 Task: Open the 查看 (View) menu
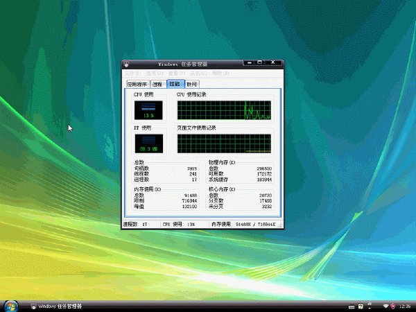point(176,73)
